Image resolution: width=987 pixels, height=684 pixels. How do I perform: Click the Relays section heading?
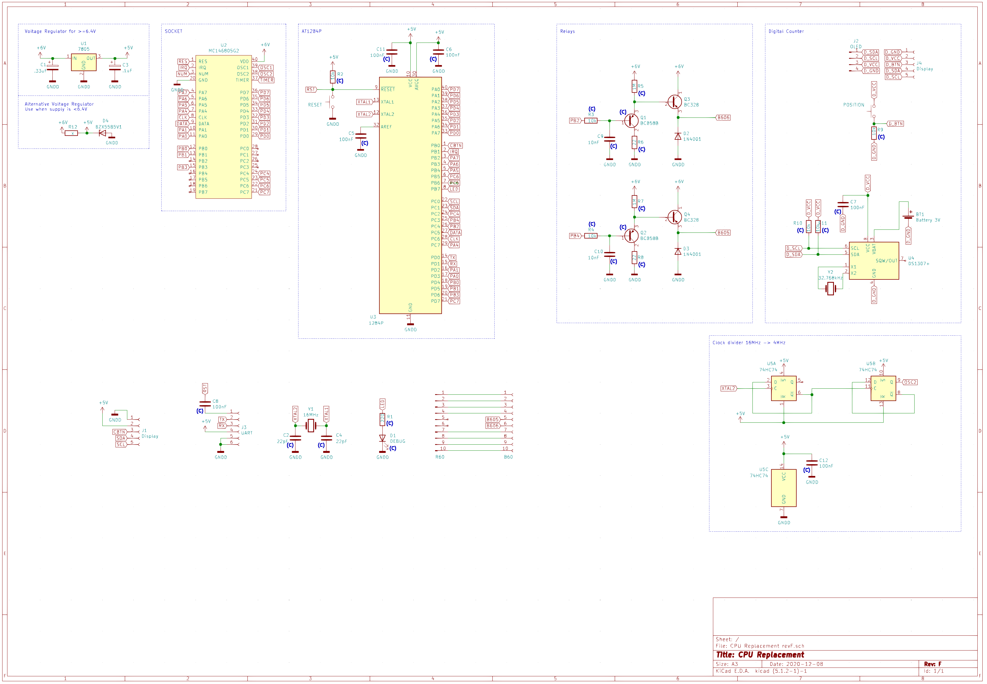click(x=567, y=31)
